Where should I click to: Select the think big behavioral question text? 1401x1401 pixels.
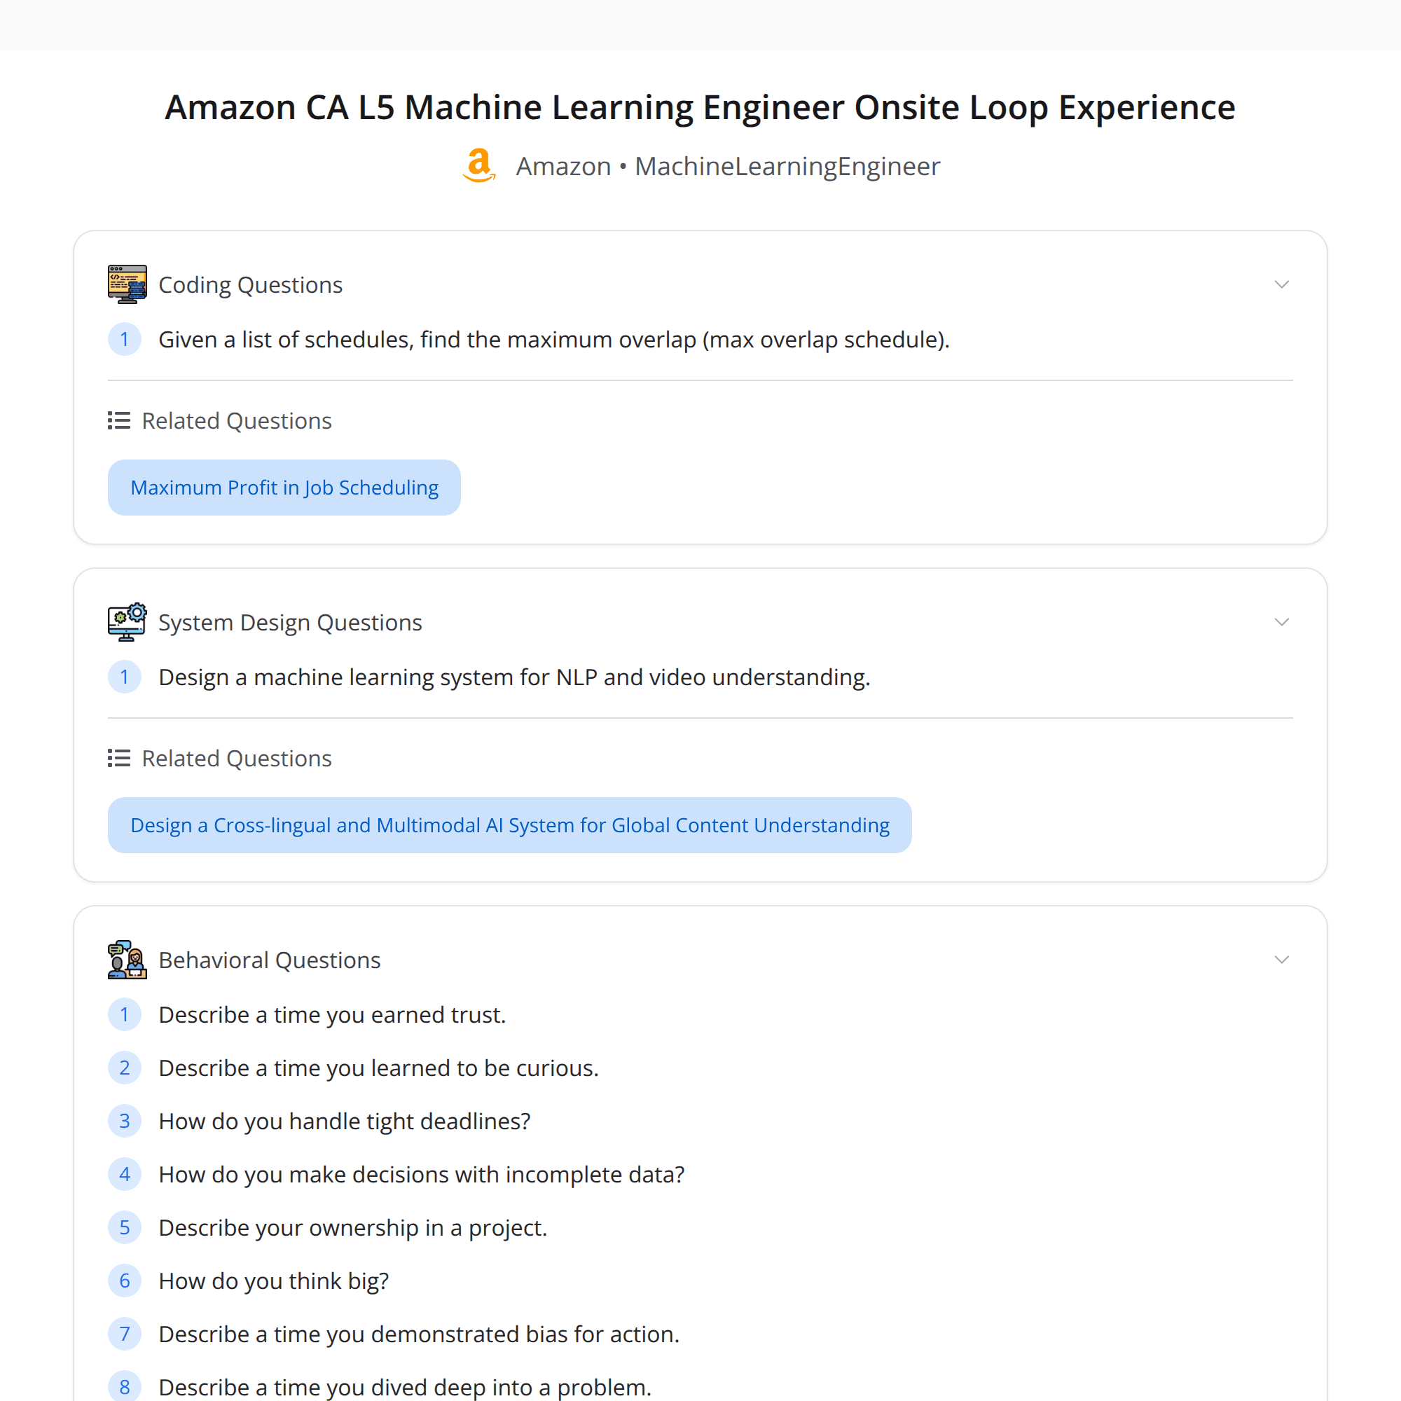click(x=273, y=1281)
